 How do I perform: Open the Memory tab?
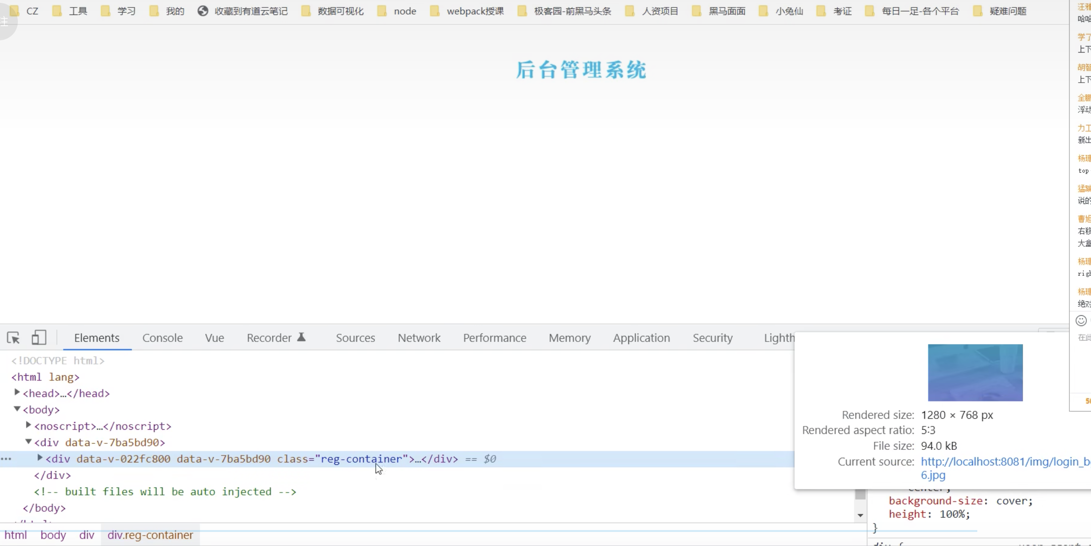coord(569,338)
